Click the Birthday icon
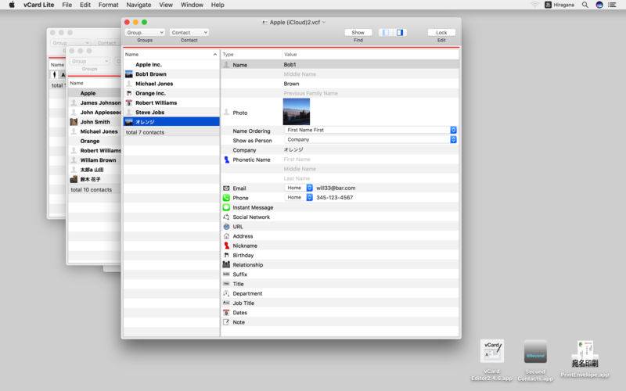 click(226, 256)
